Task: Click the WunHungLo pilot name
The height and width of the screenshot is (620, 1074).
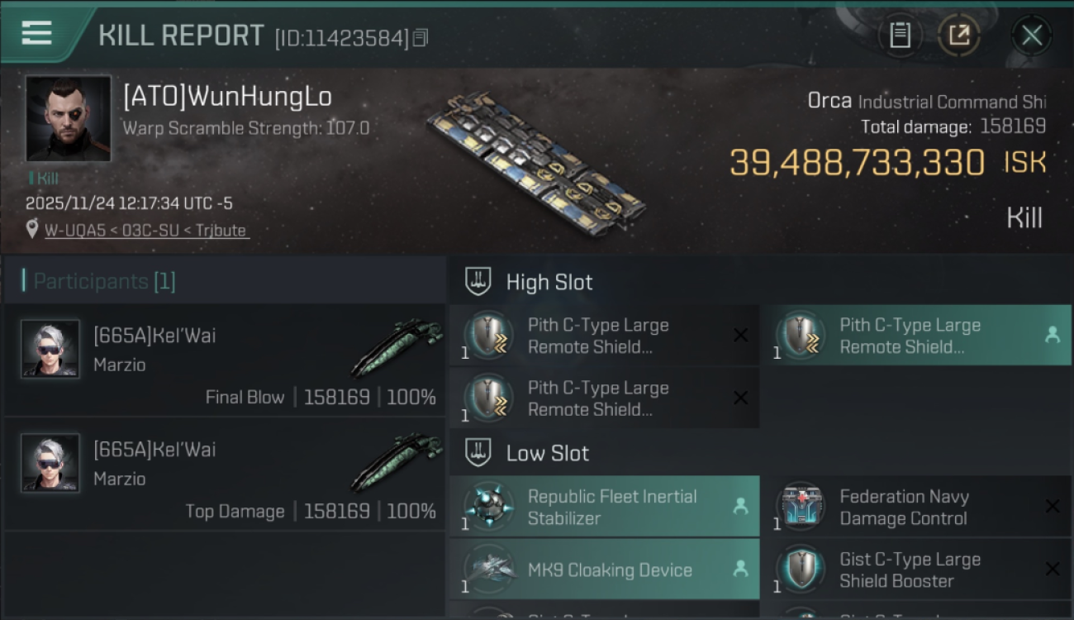Action: [227, 97]
